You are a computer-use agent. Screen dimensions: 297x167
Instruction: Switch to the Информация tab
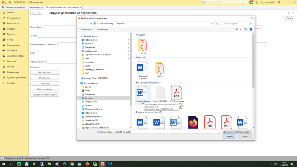pos(35,7)
